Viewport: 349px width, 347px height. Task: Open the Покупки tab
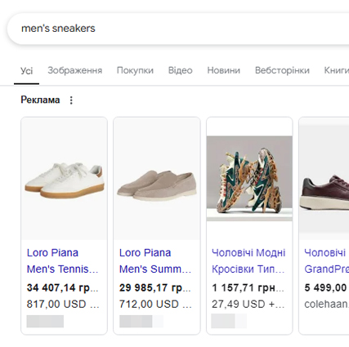coord(135,70)
